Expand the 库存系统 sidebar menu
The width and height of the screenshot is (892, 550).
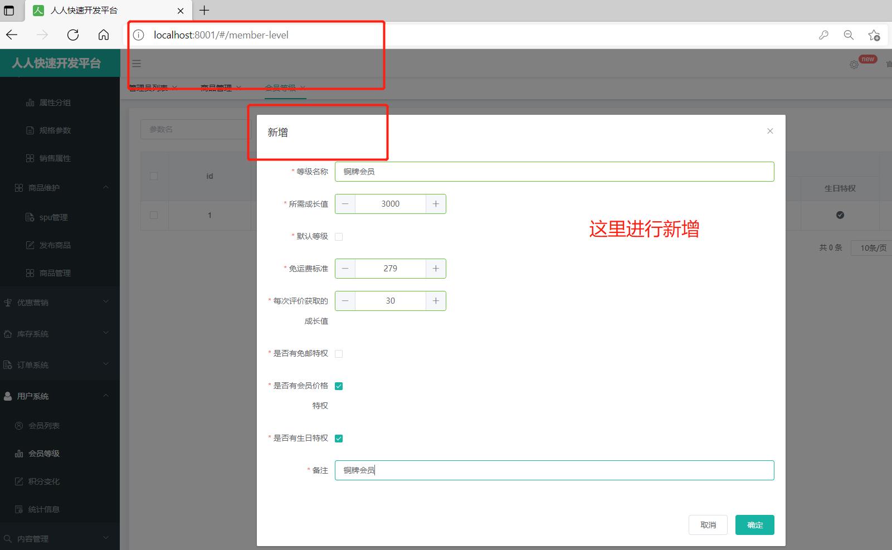click(60, 334)
